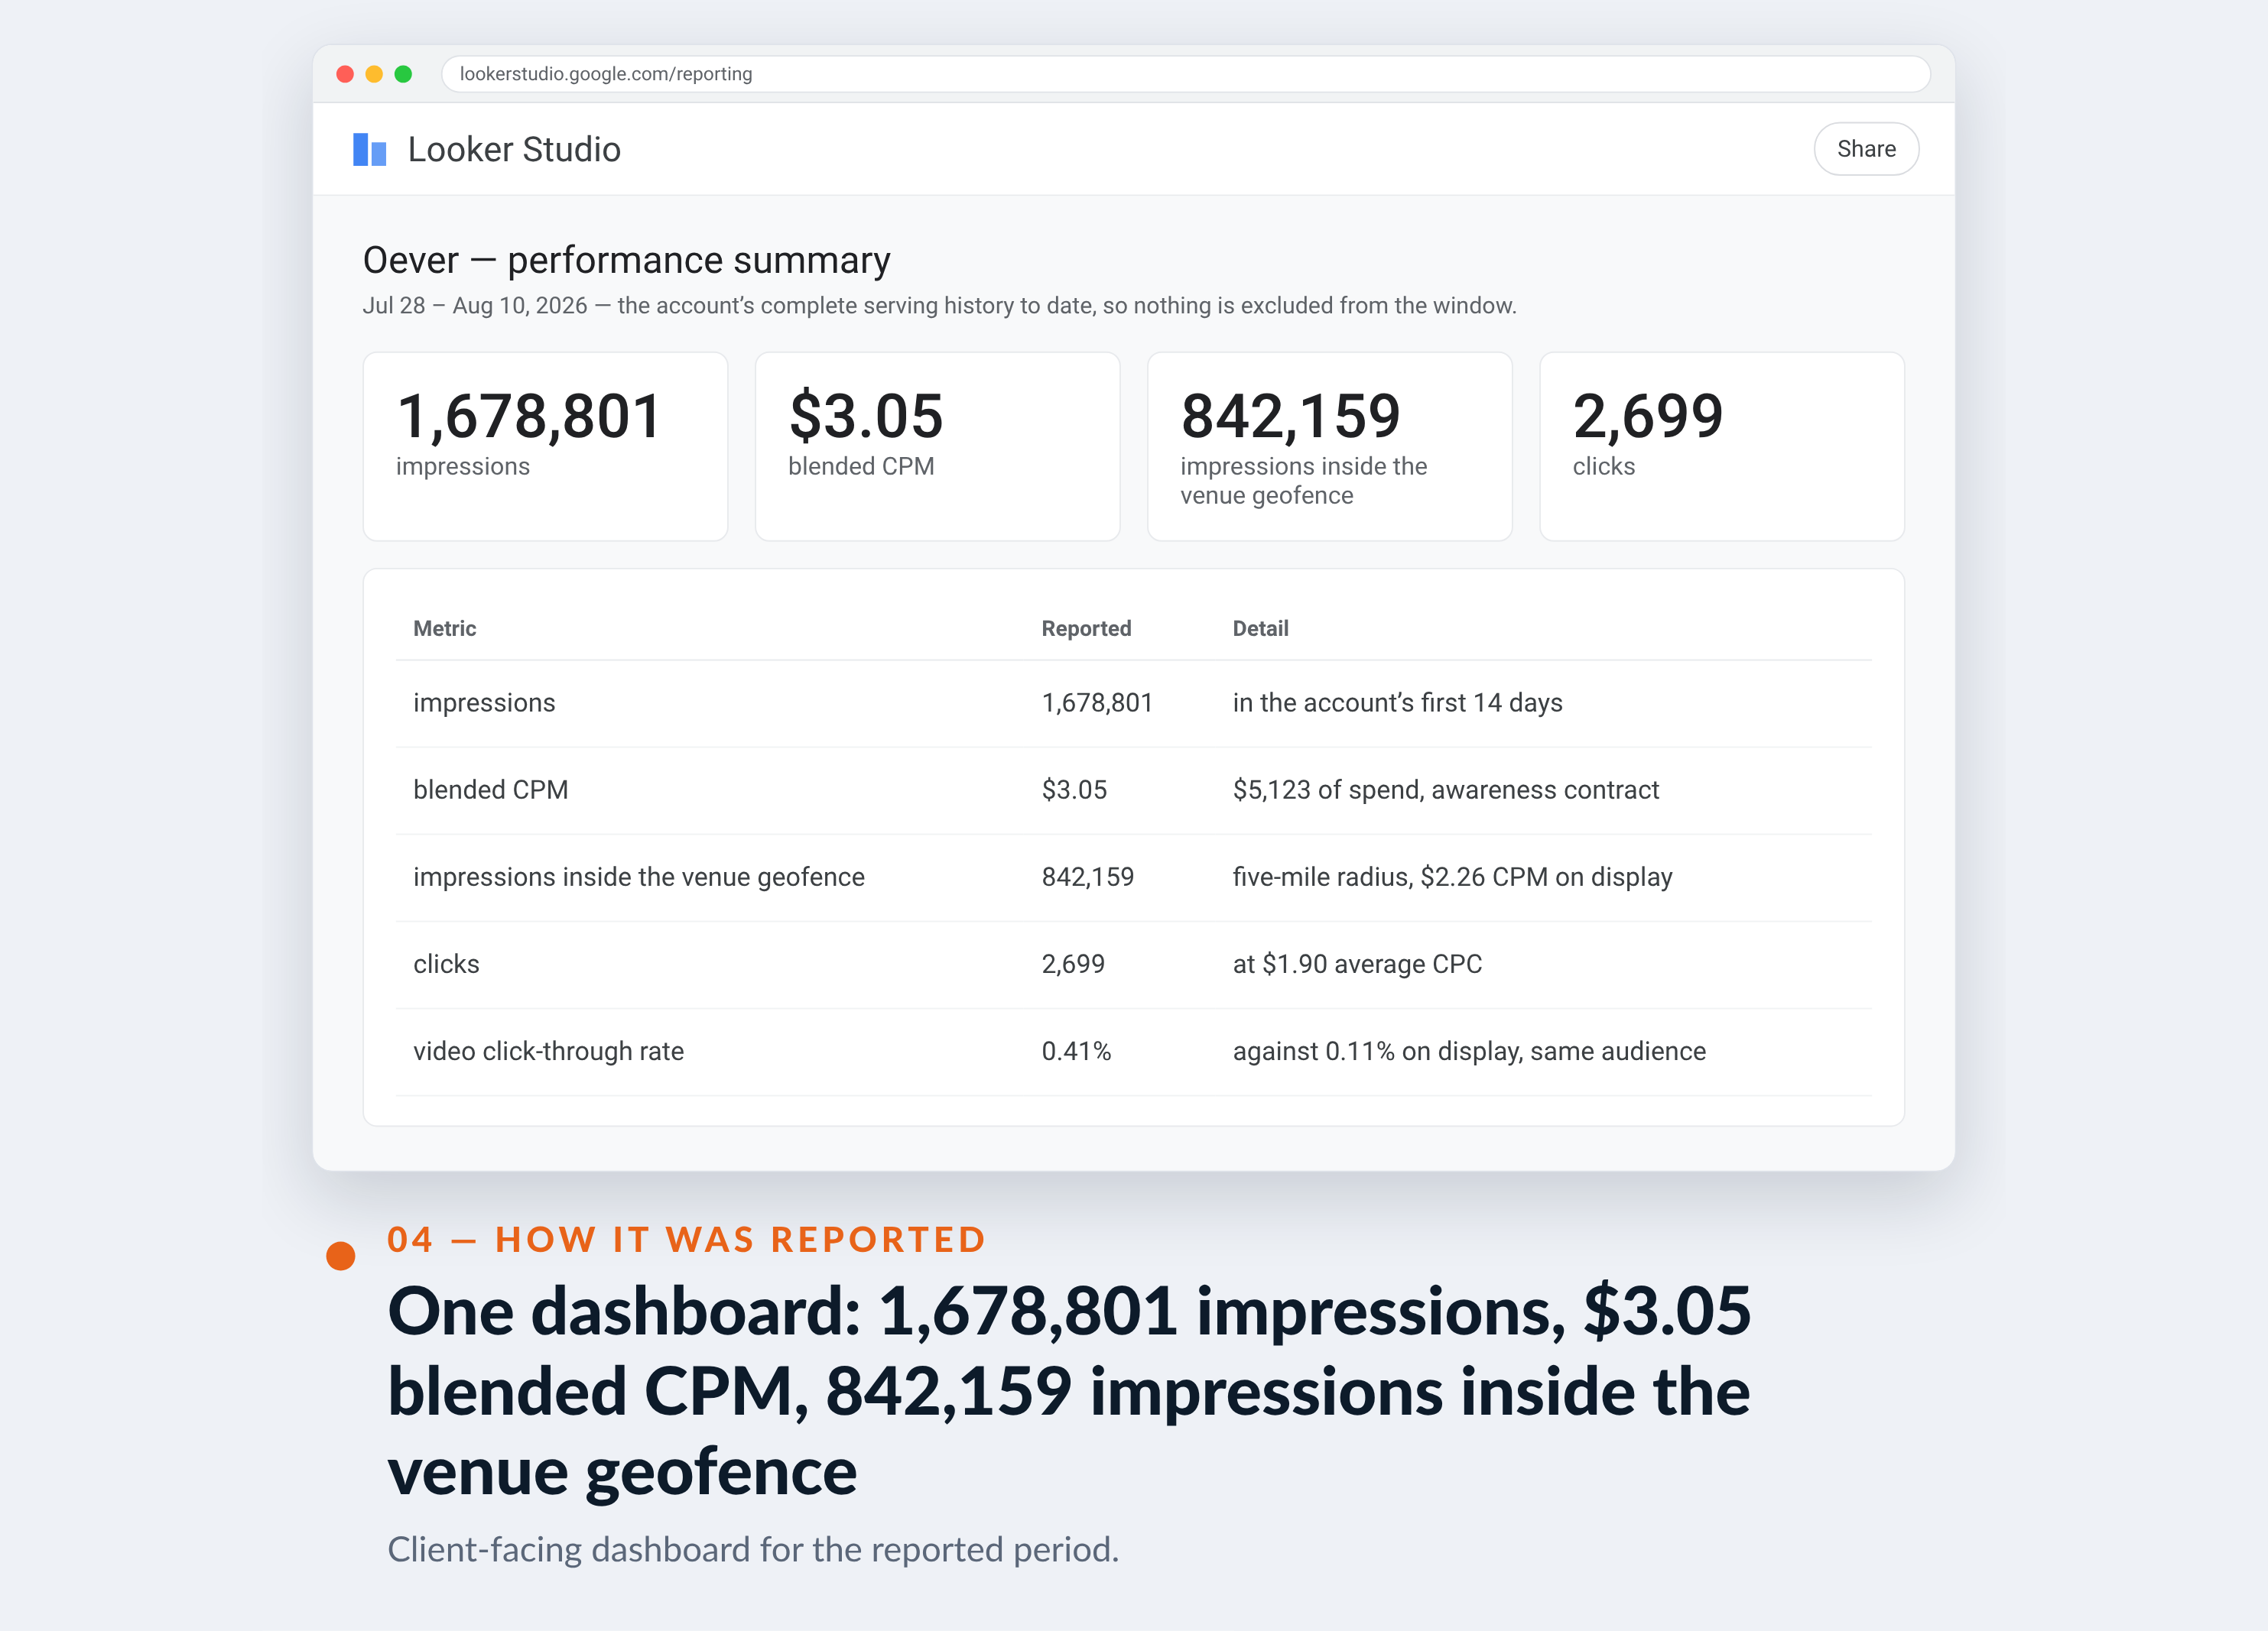Click the Looker Studio logo icon
This screenshot has width=2268, height=1631.
click(370, 150)
